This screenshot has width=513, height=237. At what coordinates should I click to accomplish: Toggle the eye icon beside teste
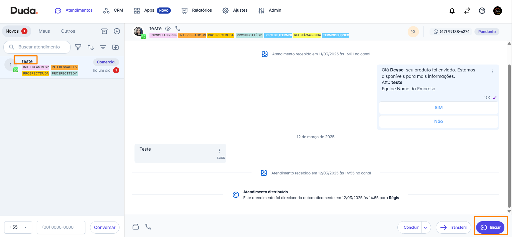coord(168,29)
